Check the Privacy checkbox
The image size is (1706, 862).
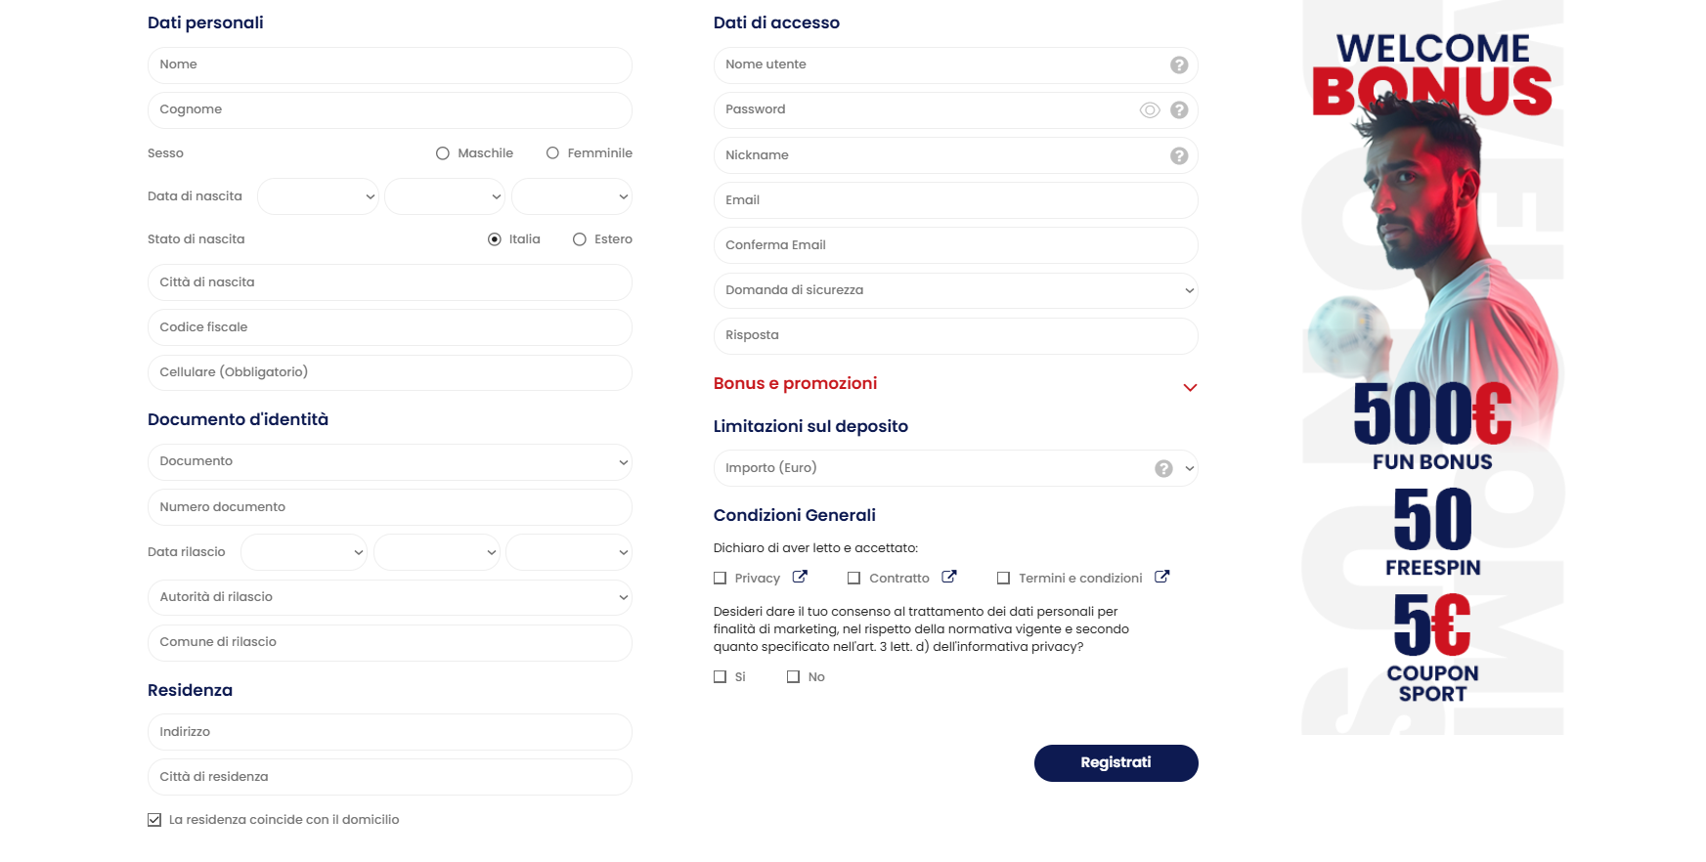721,579
